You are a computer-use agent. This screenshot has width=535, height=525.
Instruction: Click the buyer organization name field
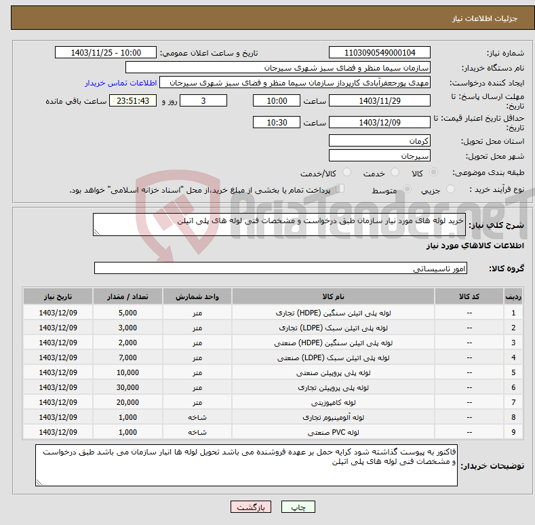[x=278, y=68]
